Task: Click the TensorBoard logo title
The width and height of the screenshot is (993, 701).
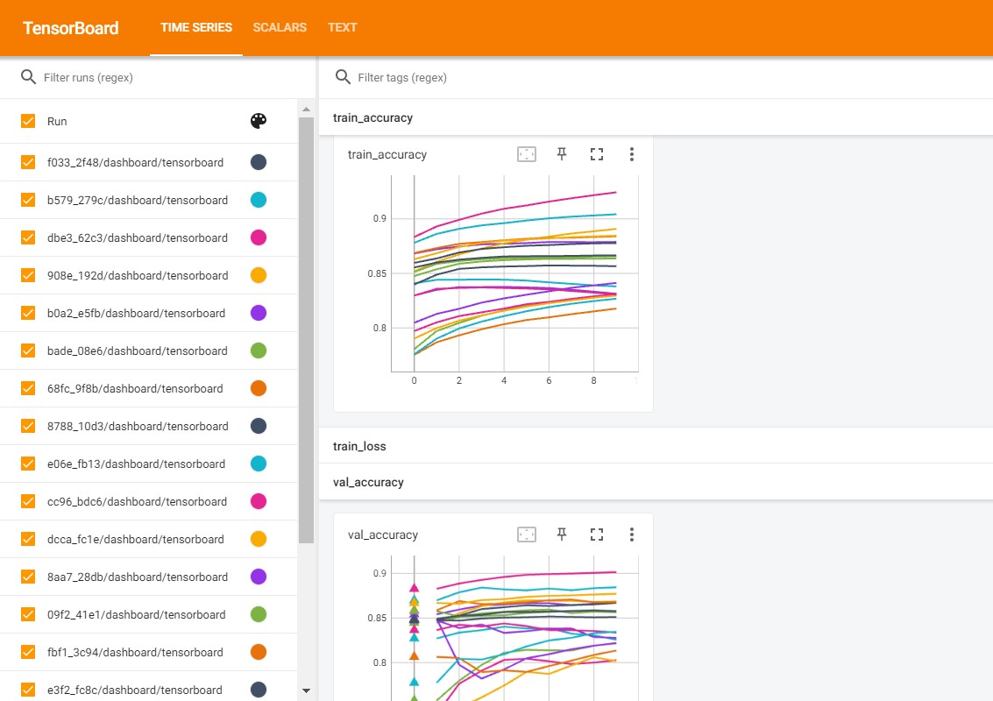Action: coord(71,28)
